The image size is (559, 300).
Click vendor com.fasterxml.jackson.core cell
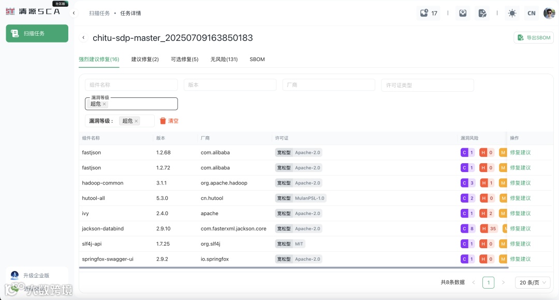pos(233,228)
